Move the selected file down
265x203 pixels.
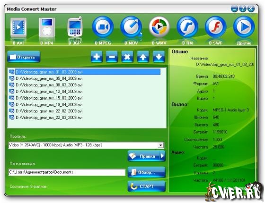[x=159, y=57]
